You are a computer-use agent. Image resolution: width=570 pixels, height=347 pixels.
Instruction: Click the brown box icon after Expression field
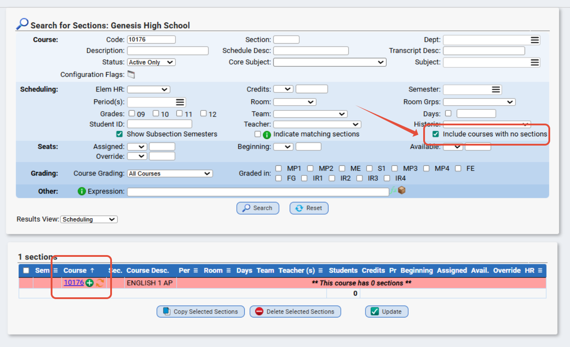tap(401, 190)
